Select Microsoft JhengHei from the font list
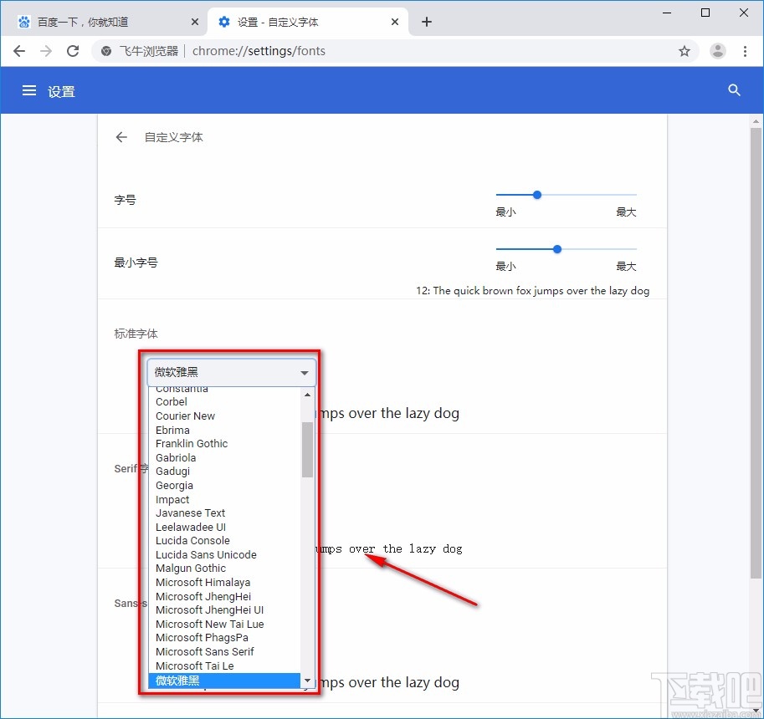764x719 pixels. [203, 596]
